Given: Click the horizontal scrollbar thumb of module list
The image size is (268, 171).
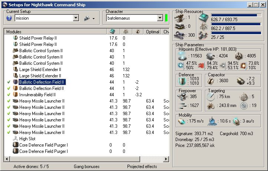Looking at the screenshot, I should pos(75,159).
